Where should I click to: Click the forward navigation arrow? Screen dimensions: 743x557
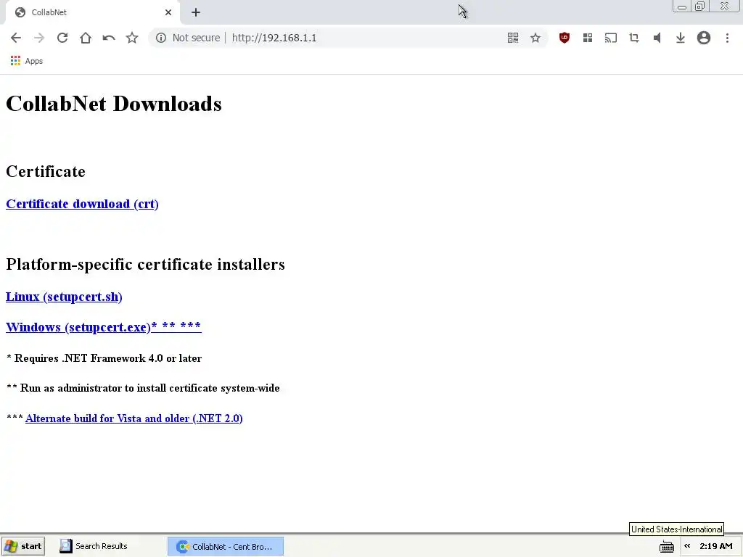click(39, 38)
